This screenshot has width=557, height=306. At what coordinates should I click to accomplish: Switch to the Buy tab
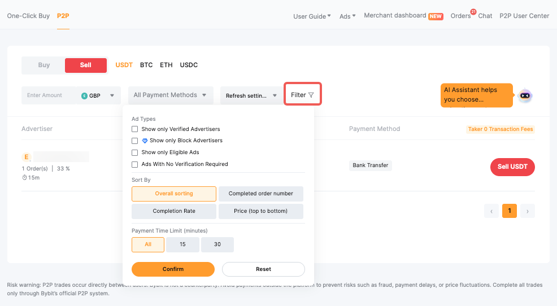click(44, 65)
